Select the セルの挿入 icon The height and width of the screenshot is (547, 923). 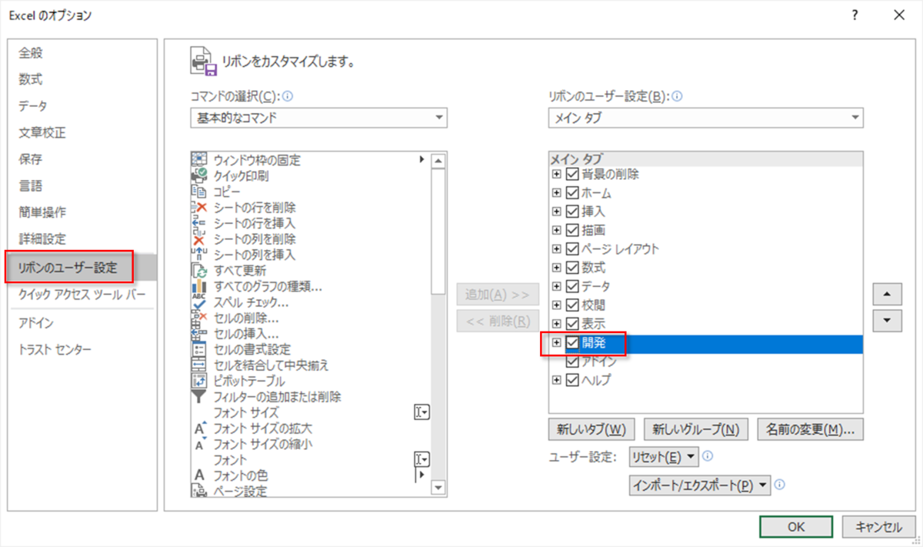click(198, 333)
